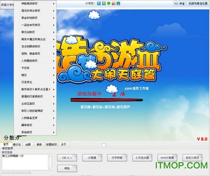The image size is (210, 176).
Task: Click the *8+6计算器 button
Action: click(167, 158)
